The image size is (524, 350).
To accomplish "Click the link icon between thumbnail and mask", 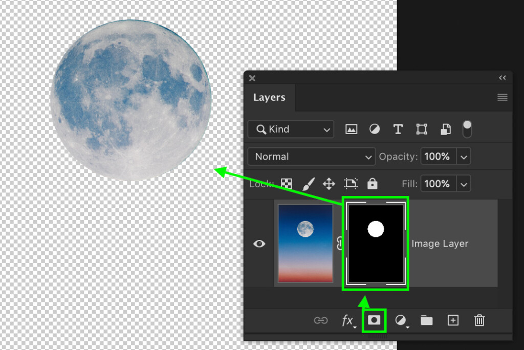I will [340, 244].
